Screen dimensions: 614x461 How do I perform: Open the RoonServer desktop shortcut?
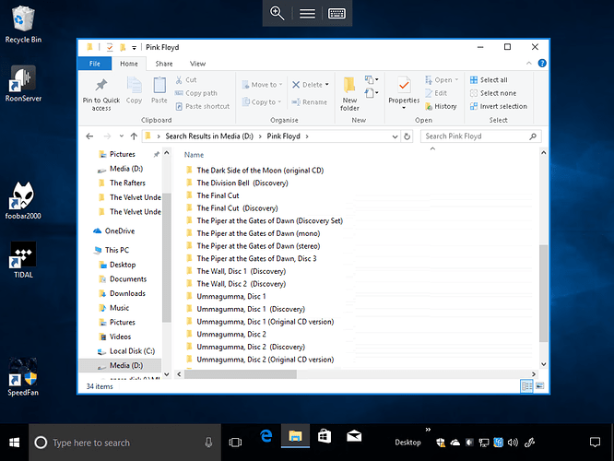point(23,84)
